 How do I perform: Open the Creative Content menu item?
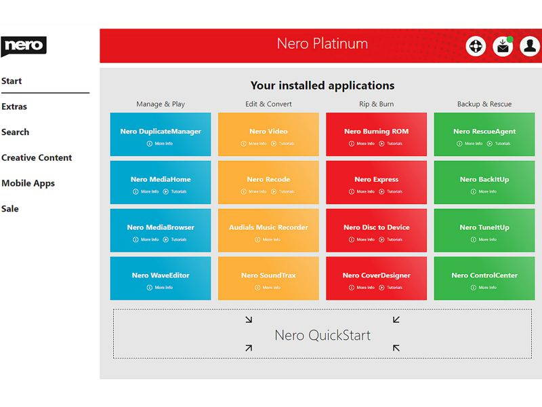(37, 157)
